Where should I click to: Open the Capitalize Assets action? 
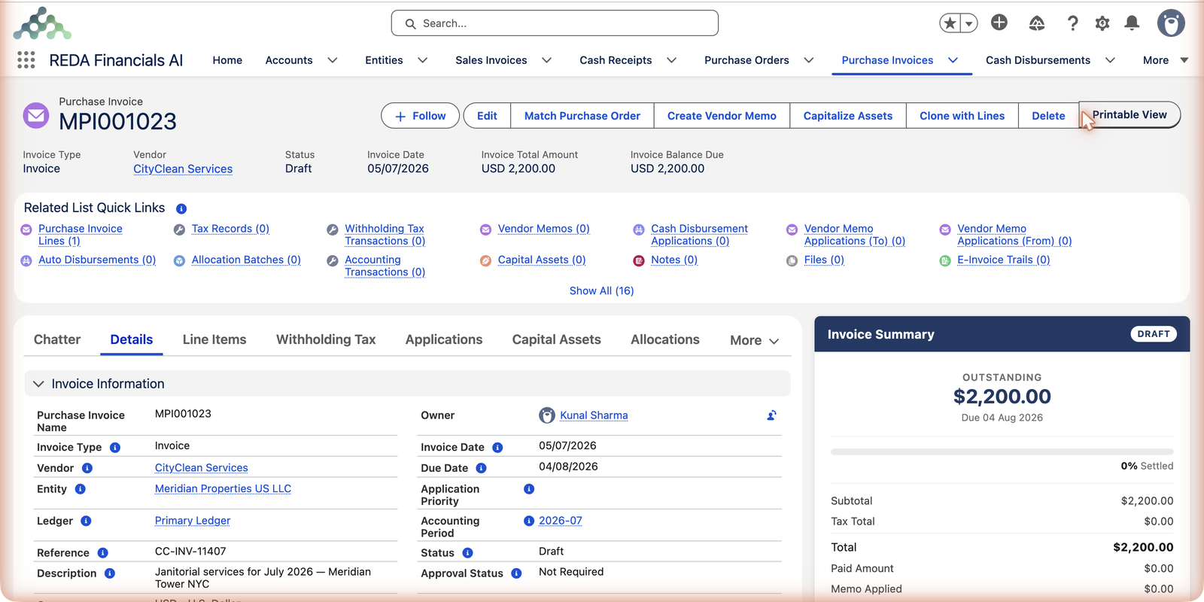(847, 116)
